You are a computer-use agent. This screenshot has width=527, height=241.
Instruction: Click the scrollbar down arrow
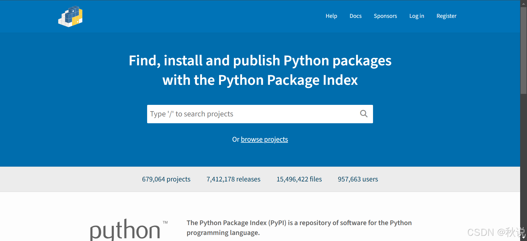(523, 237)
